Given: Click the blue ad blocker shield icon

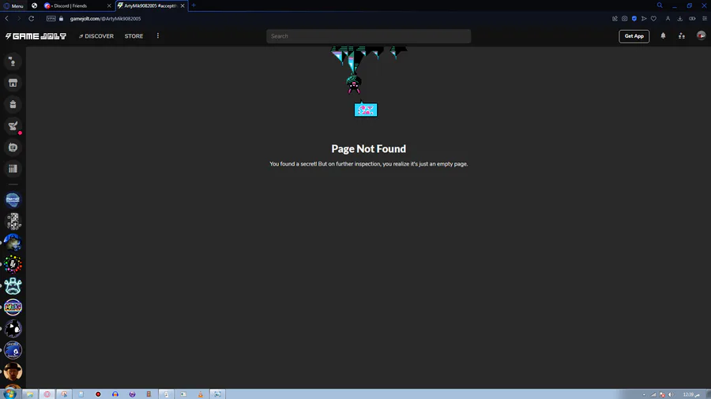Looking at the screenshot, I should 634,19.
